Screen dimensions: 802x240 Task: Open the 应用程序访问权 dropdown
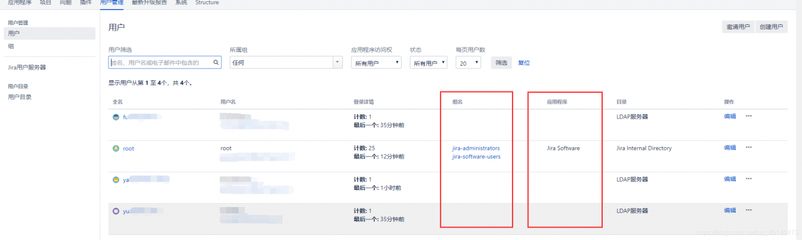click(x=376, y=63)
